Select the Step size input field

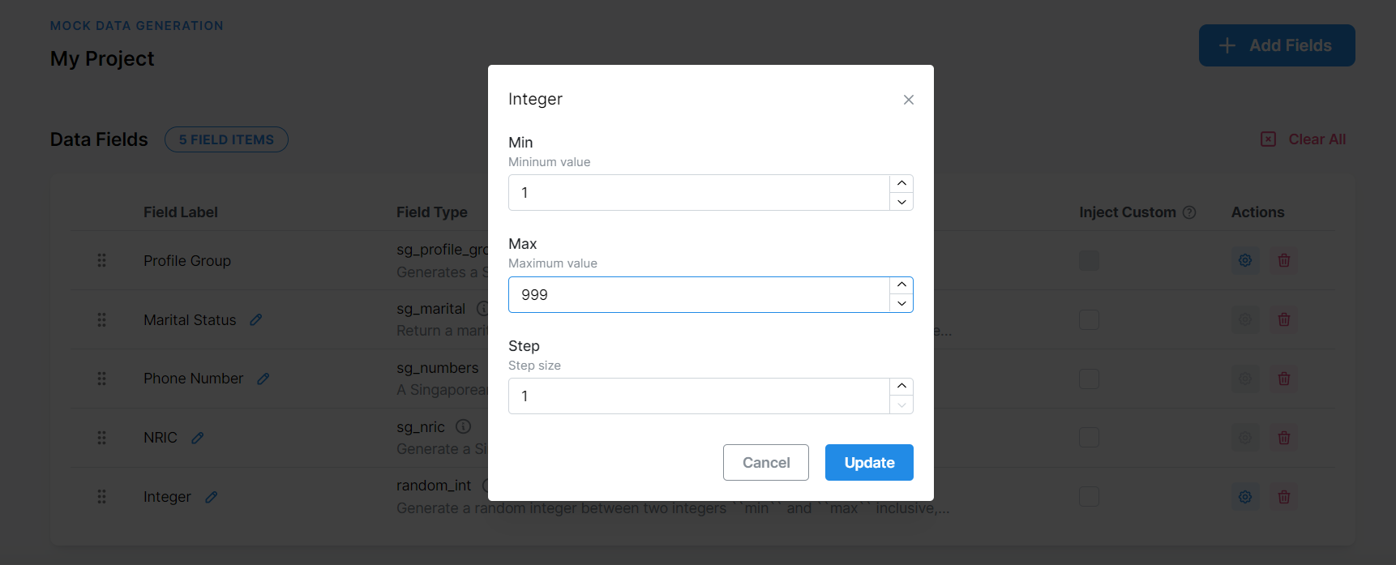pyautogui.click(x=699, y=396)
